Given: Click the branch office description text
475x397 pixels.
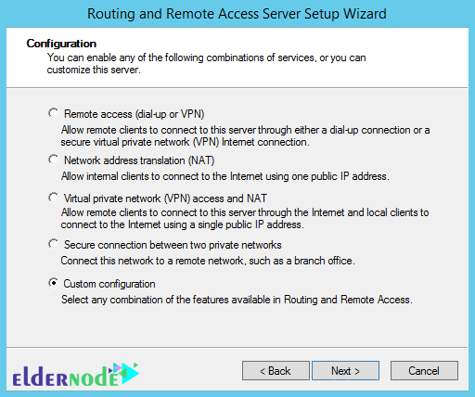Looking at the screenshot, I should [208, 261].
